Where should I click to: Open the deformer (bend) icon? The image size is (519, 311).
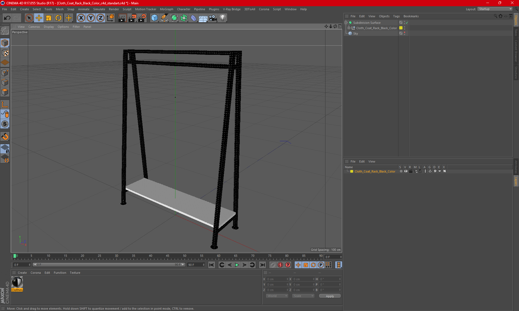(194, 18)
